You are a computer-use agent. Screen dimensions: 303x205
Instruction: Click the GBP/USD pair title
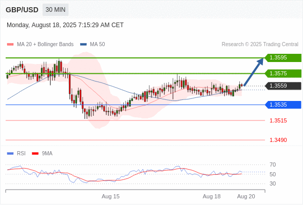click(x=22, y=10)
